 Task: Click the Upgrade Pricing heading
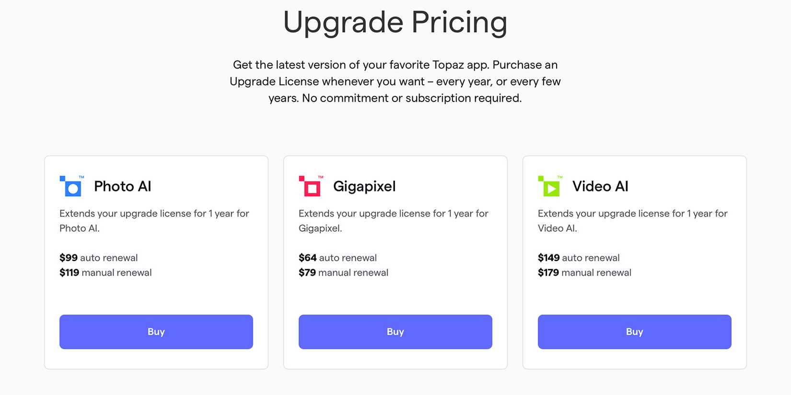395,23
